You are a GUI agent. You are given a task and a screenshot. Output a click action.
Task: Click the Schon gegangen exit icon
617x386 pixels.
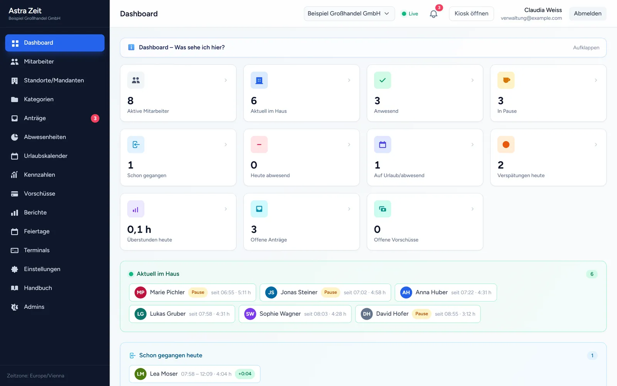(x=136, y=145)
